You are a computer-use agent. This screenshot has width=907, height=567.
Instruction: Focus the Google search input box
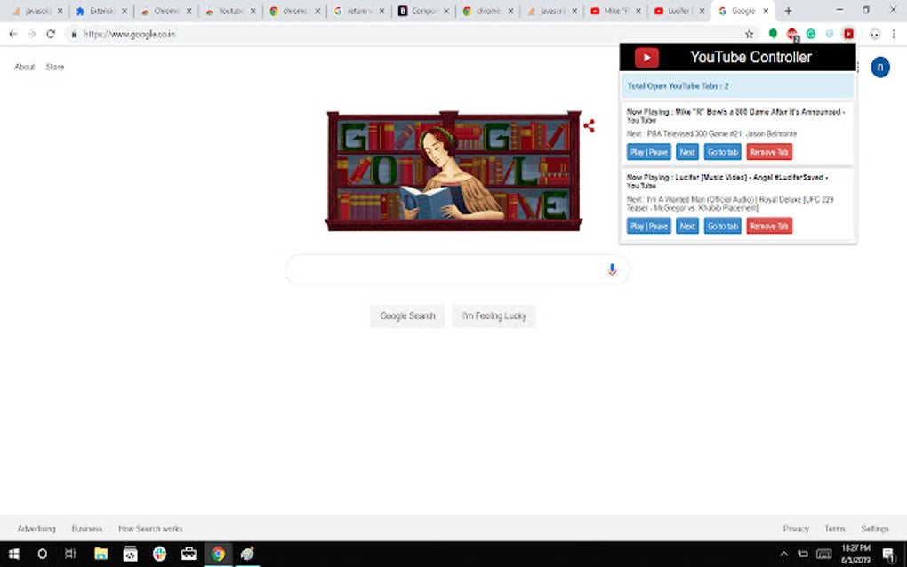pos(457,269)
